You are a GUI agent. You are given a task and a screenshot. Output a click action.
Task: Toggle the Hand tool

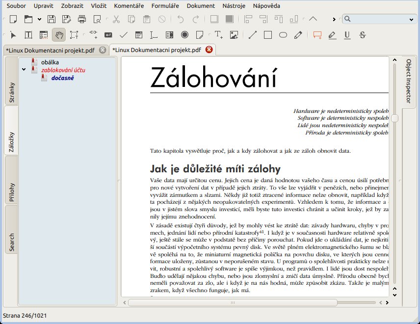[59, 35]
